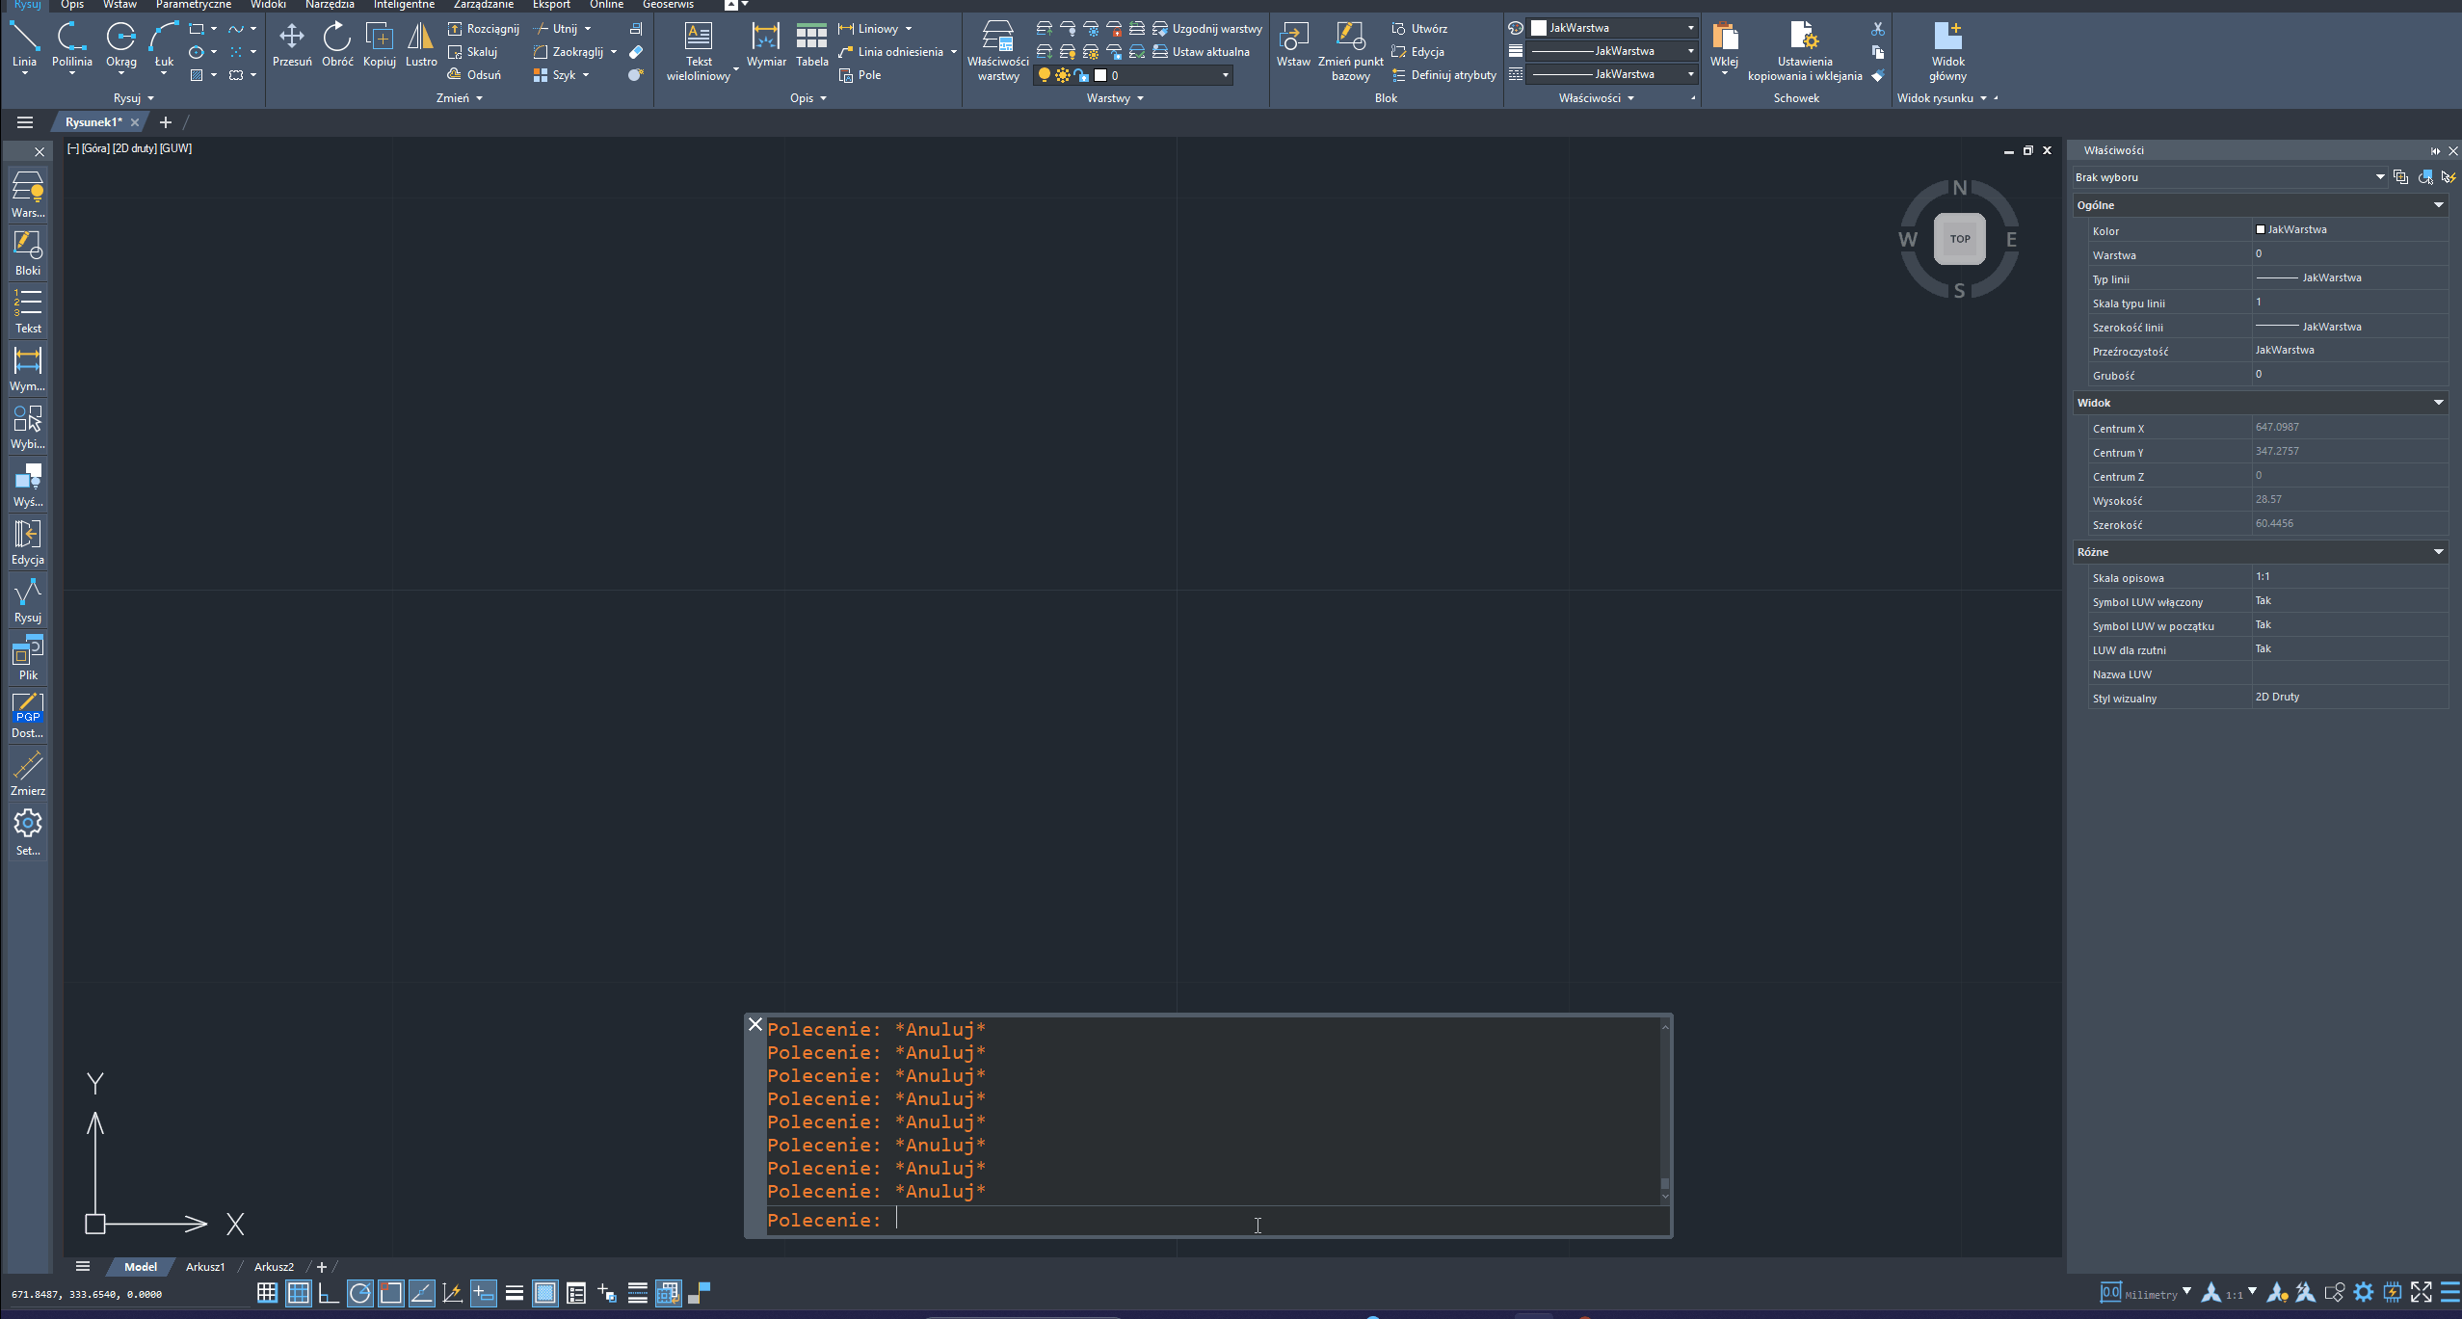This screenshot has height=1319, width=2462.
Task: Toggle grid display in the status bar
Action: (299, 1293)
